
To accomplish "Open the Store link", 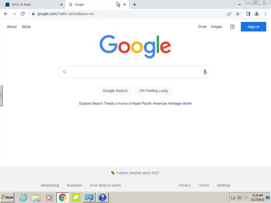I will click(x=26, y=27).
